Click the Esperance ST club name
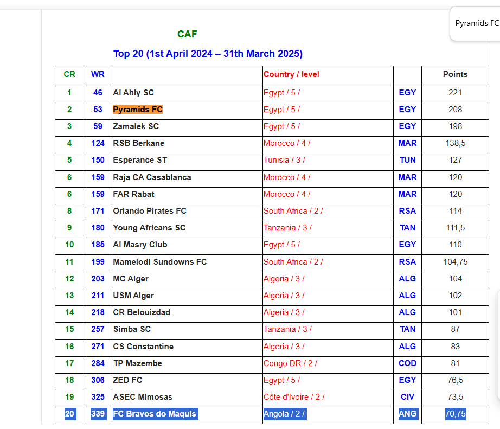The height and width of the screenshot is (429, 500). tap(140, 160)
